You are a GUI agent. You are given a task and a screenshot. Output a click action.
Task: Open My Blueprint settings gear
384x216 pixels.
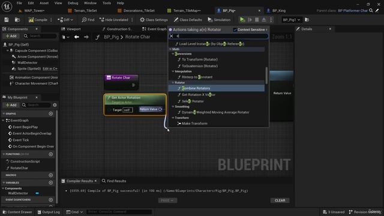[55, 105]
